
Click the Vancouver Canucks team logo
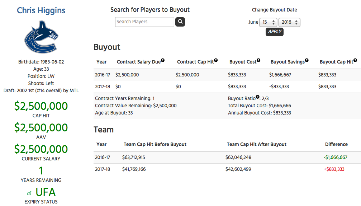(41, 37)
